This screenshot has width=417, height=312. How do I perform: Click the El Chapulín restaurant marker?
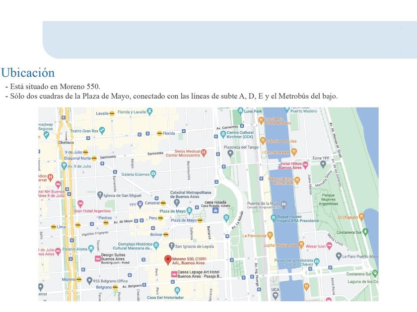pyautogui.click(x=361, y=217)
